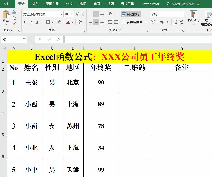Switch to 公式 Formulas tab
The width and height of the screenshot is (212, 177).
coord(69,4)
